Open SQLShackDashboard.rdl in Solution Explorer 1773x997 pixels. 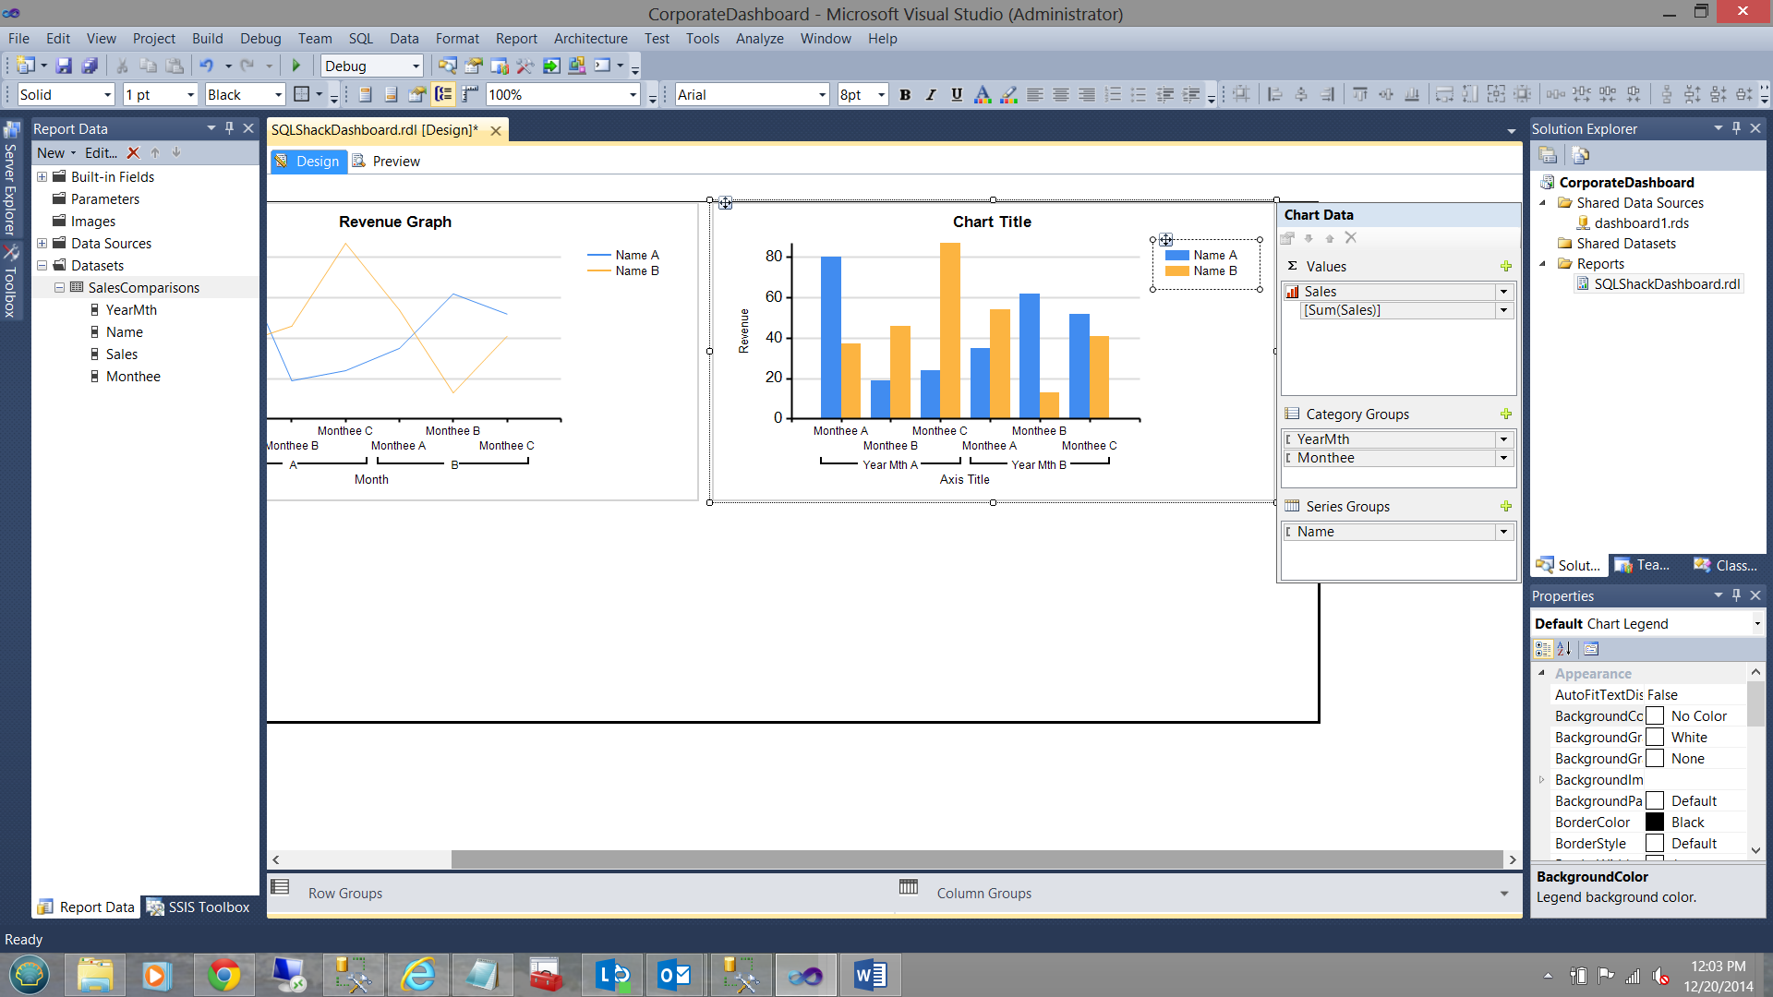tap(1666, 284)
